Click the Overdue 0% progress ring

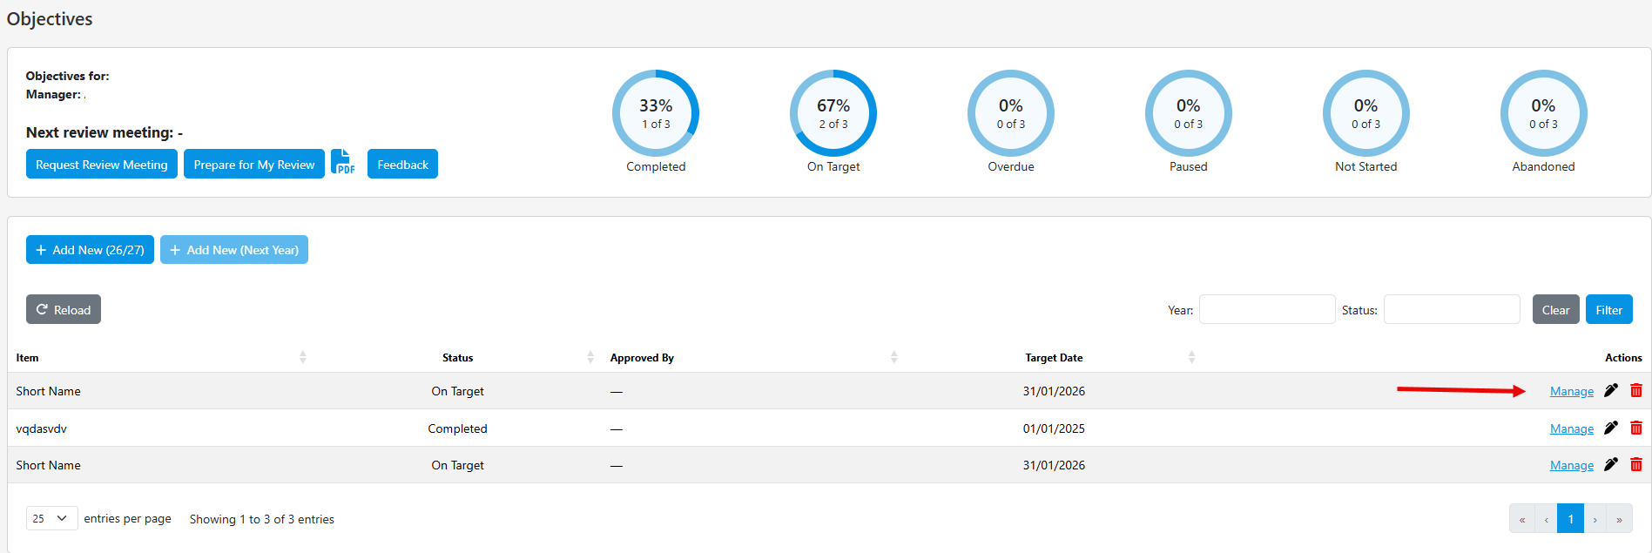coord(1011,113)
